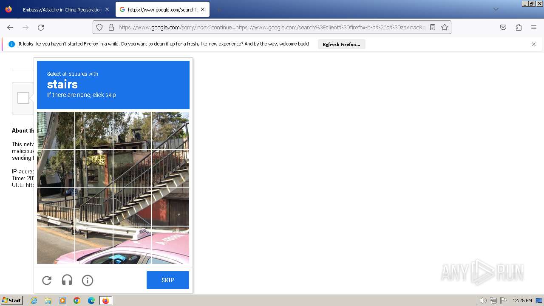Toggle reader view icon in address bar

tap(433, 27)
